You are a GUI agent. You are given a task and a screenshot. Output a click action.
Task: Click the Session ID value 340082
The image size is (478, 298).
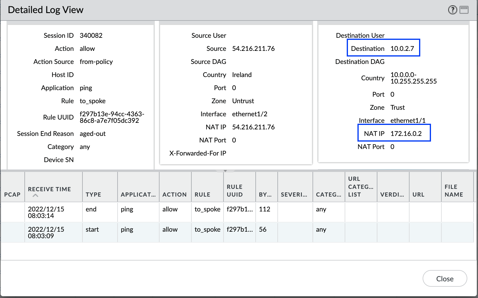(91, 35)
